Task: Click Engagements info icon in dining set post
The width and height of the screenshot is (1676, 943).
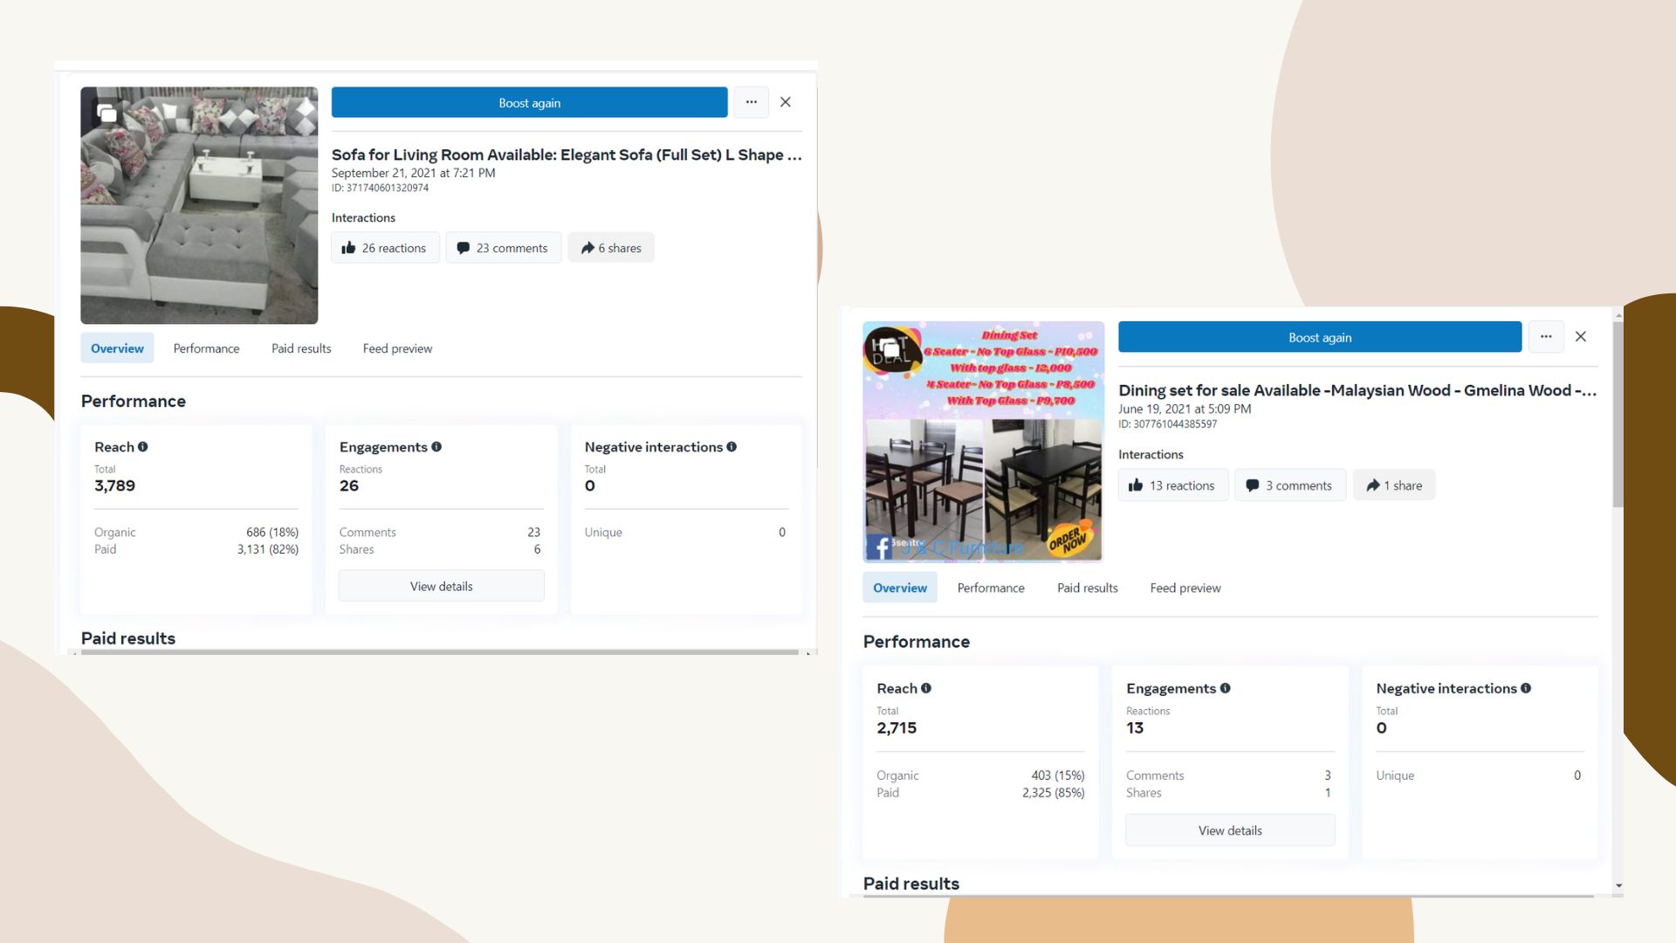Action: pyautogui.click(x=1226, y=689)
